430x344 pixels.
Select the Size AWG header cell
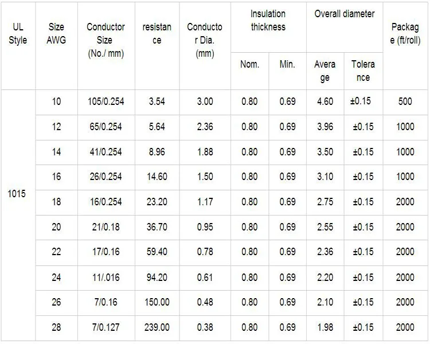tap(56, 34)
